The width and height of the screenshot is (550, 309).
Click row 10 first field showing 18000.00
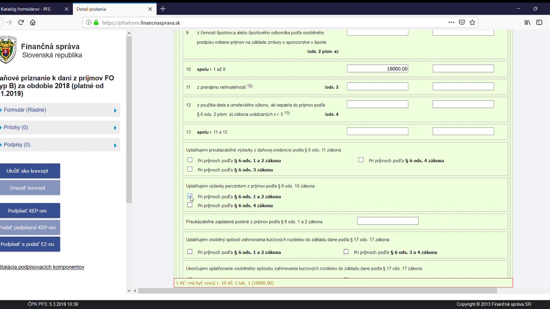[378, 69]
